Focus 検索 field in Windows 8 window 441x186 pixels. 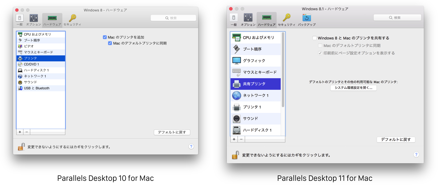(173, 18)
